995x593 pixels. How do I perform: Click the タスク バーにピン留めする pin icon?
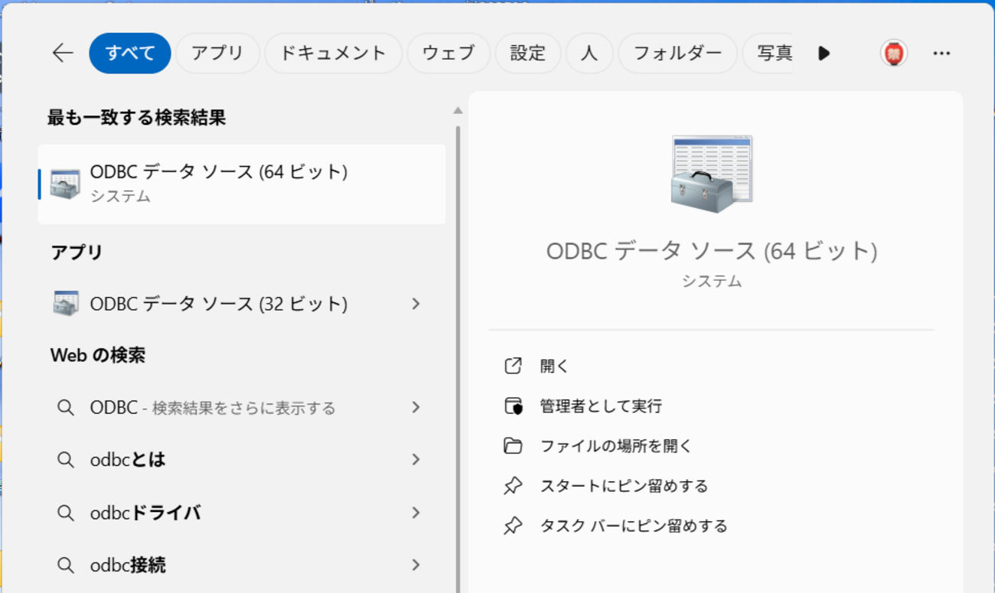(x=514, y=526)
